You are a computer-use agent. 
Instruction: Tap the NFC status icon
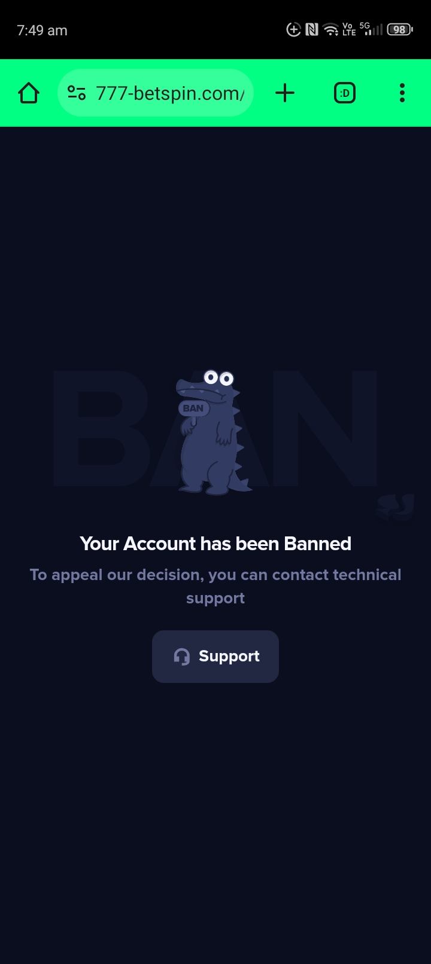[x=311, y=29]
